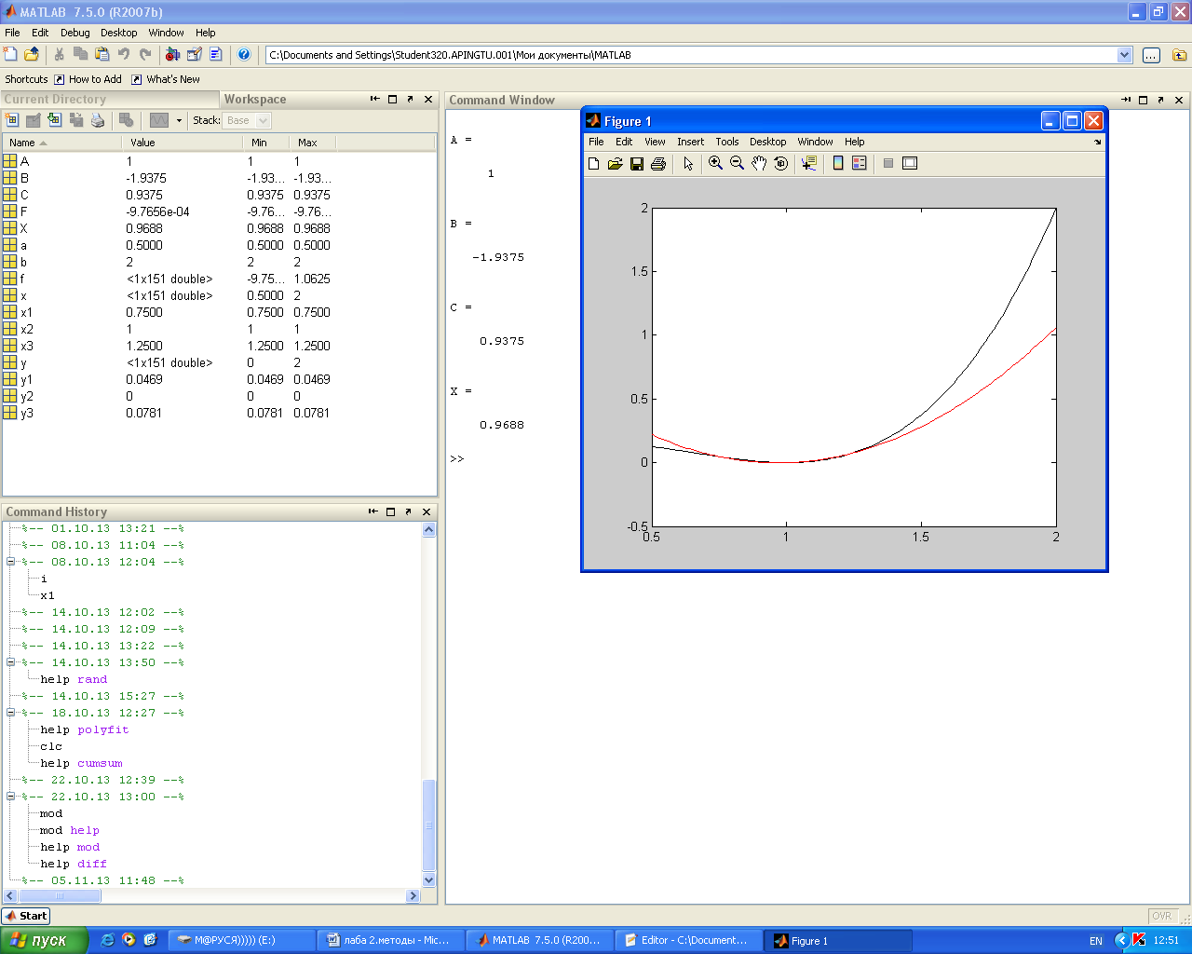Click the Command History vertical scrollbar thumb
Viewport: 1192px width, 954px height.
point(428,825)
